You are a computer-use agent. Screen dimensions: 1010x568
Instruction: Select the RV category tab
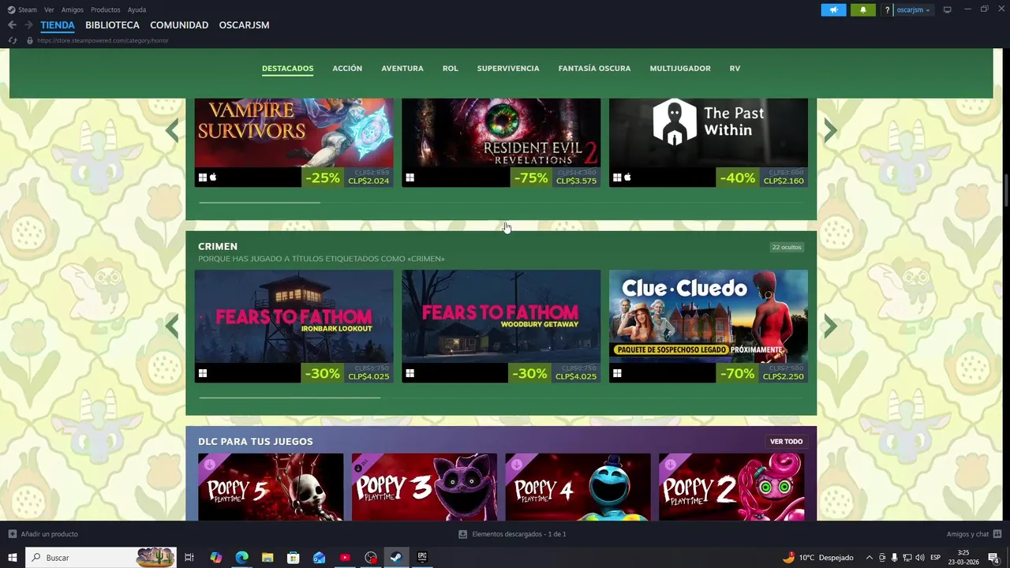(x=735, y=69)
